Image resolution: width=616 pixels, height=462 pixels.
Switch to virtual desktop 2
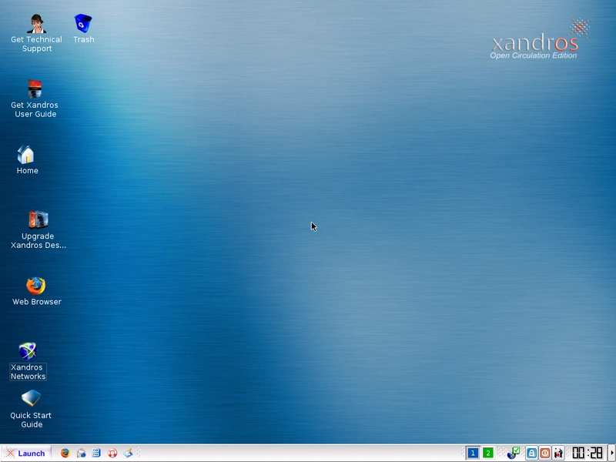coord(488,453)
